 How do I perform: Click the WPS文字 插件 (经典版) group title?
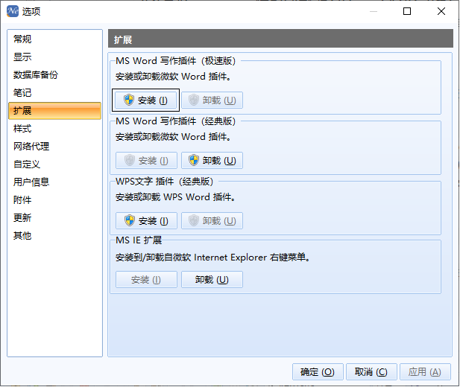click(164, 182)
